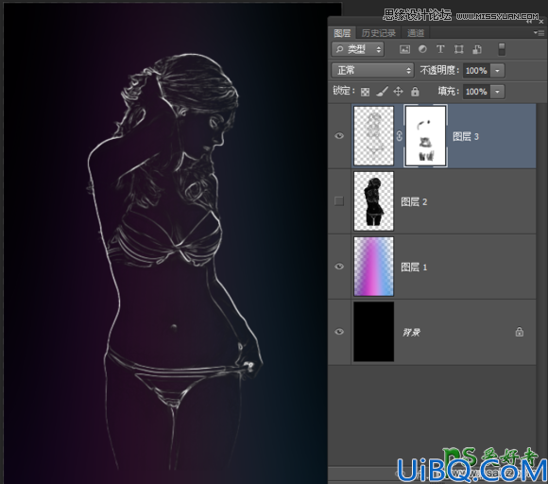Open the 正常 blend mode dropdown
The height and width of the screenshot is (484, 548).
tap(372, 71)
